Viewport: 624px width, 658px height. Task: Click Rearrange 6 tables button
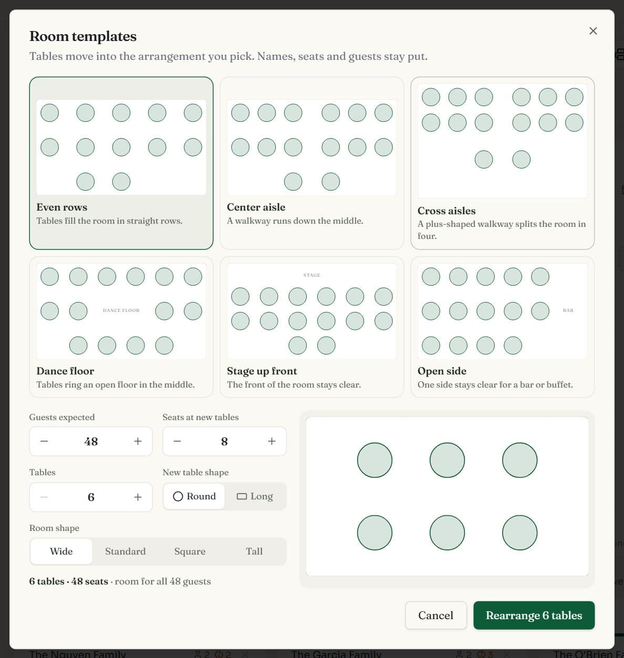534,615
